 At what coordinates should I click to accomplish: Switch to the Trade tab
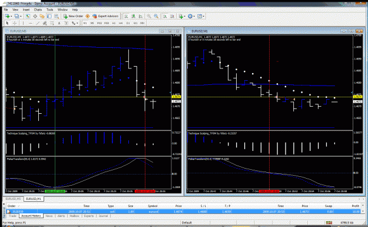point(12,216)
